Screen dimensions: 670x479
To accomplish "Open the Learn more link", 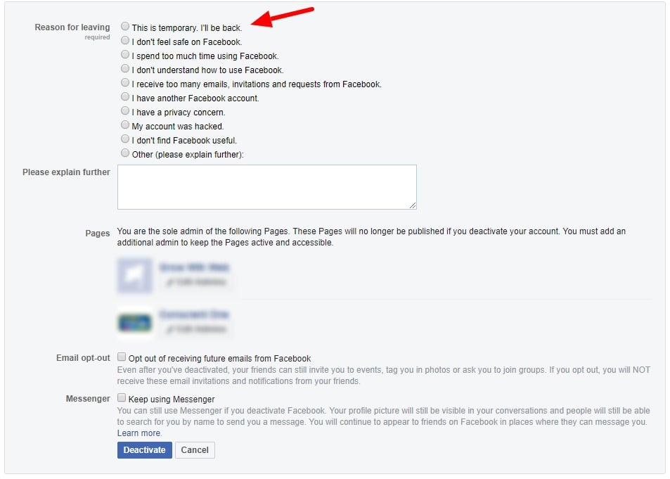I will point(139,433).
